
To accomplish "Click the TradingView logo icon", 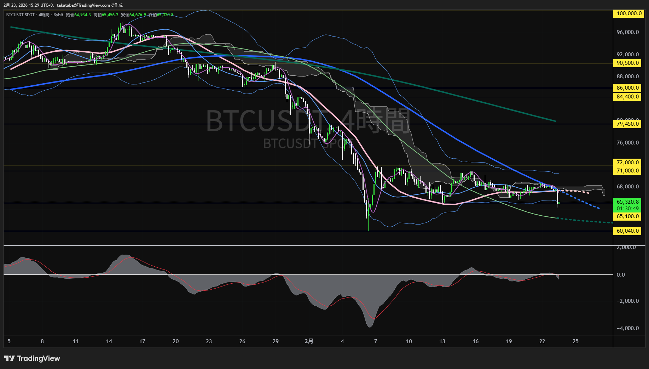I will point(10,358).
